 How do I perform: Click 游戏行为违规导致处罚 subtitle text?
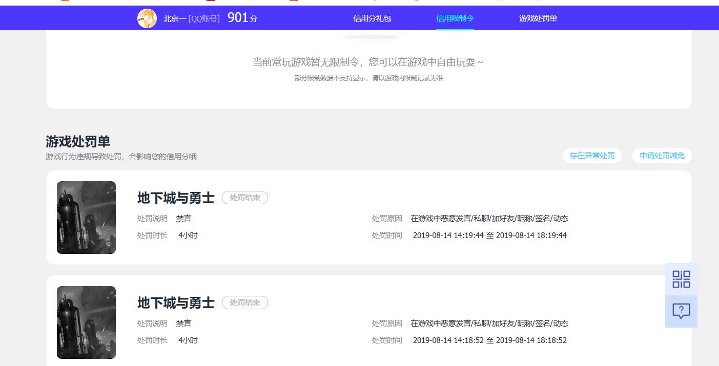click(121, 157)
